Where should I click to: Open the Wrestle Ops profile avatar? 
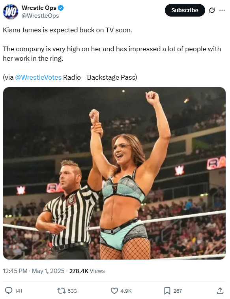(11, 11)
